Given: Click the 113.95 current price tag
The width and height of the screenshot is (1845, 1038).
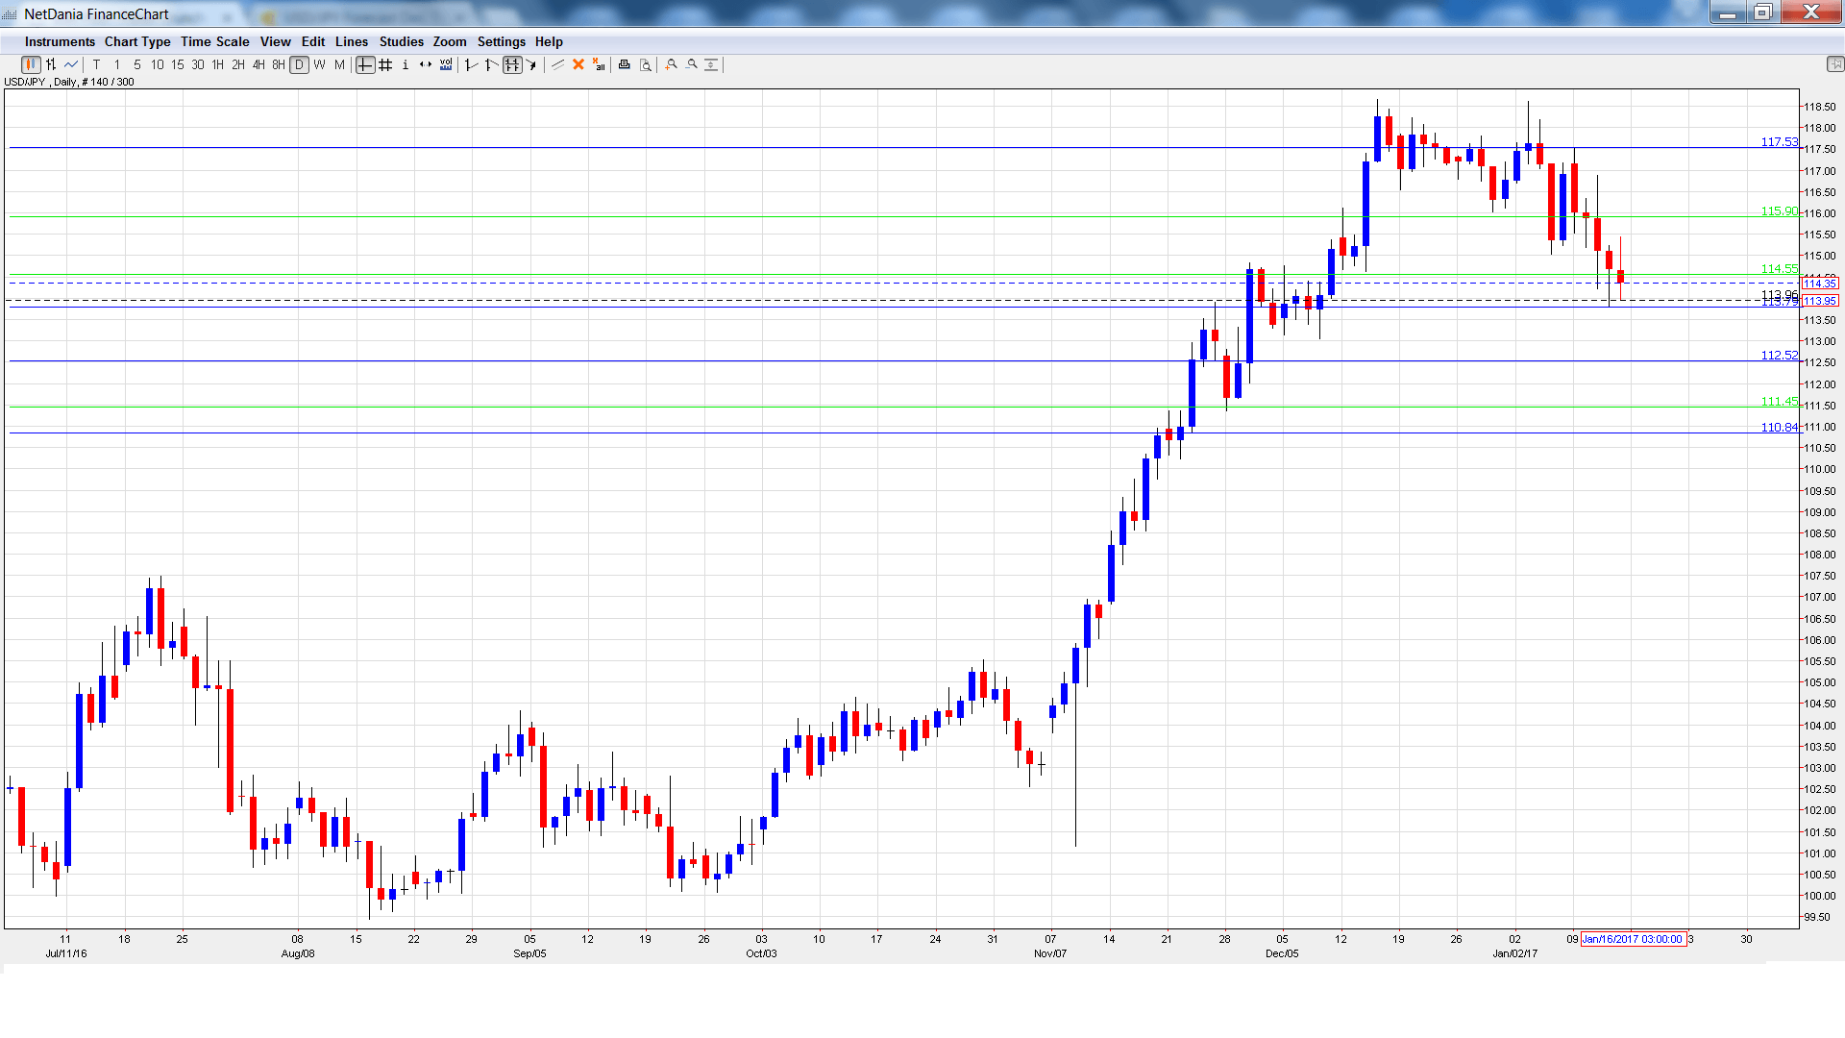Looking at the screenshot, I should coord(1820,301).
